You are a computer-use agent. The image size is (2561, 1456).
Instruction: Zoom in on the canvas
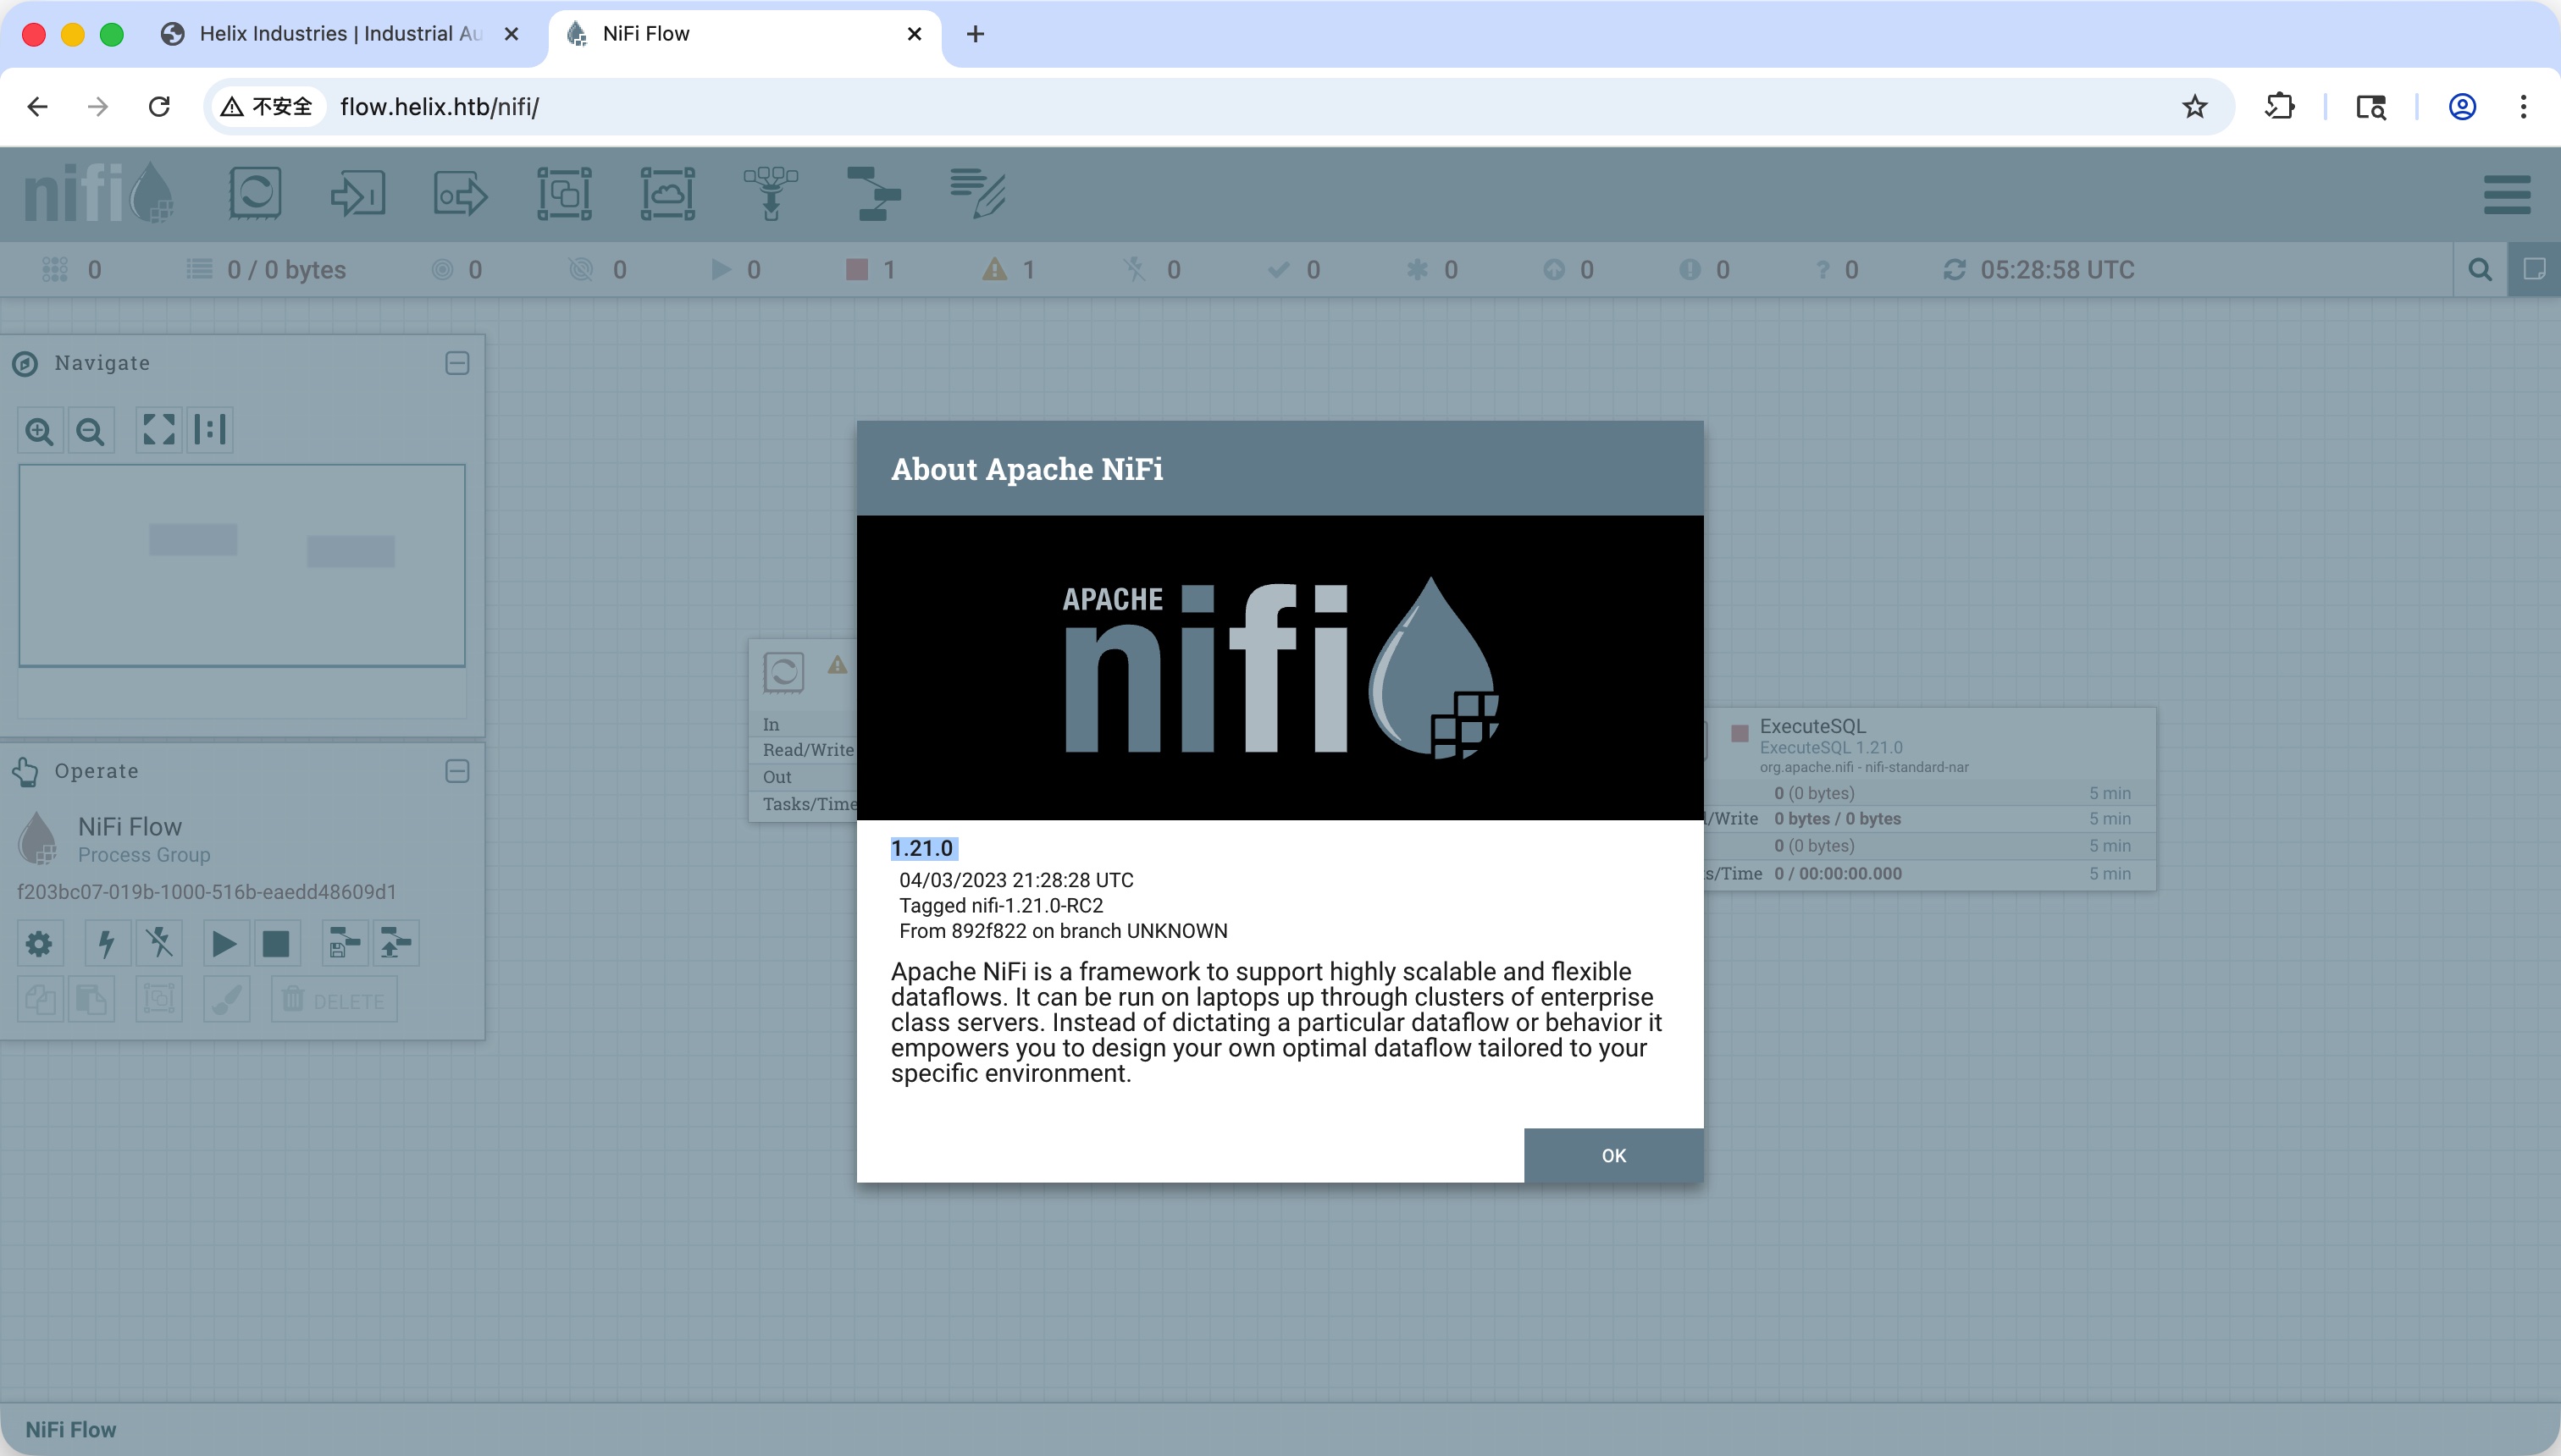point(40,431)
